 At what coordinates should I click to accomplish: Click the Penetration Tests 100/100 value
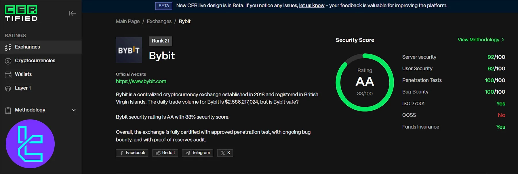click(495, 80)
